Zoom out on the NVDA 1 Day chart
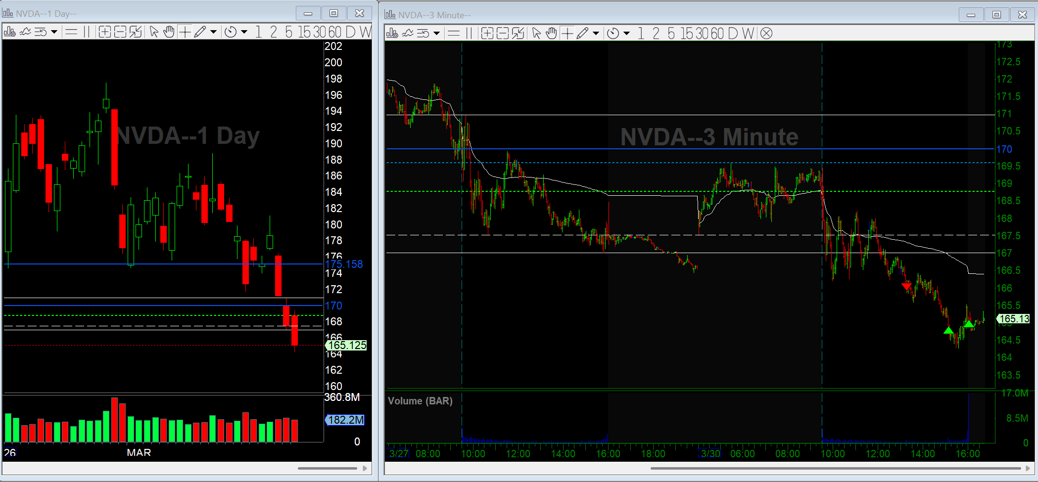This screenshot has width=1038, height=482. click(x=120, y=32)
